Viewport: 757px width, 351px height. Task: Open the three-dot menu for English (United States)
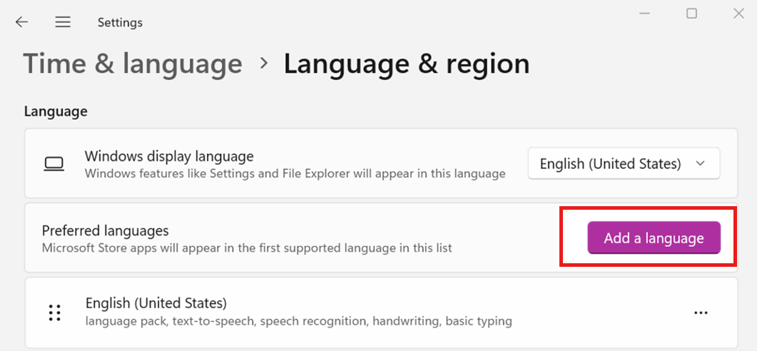[701, 313]
